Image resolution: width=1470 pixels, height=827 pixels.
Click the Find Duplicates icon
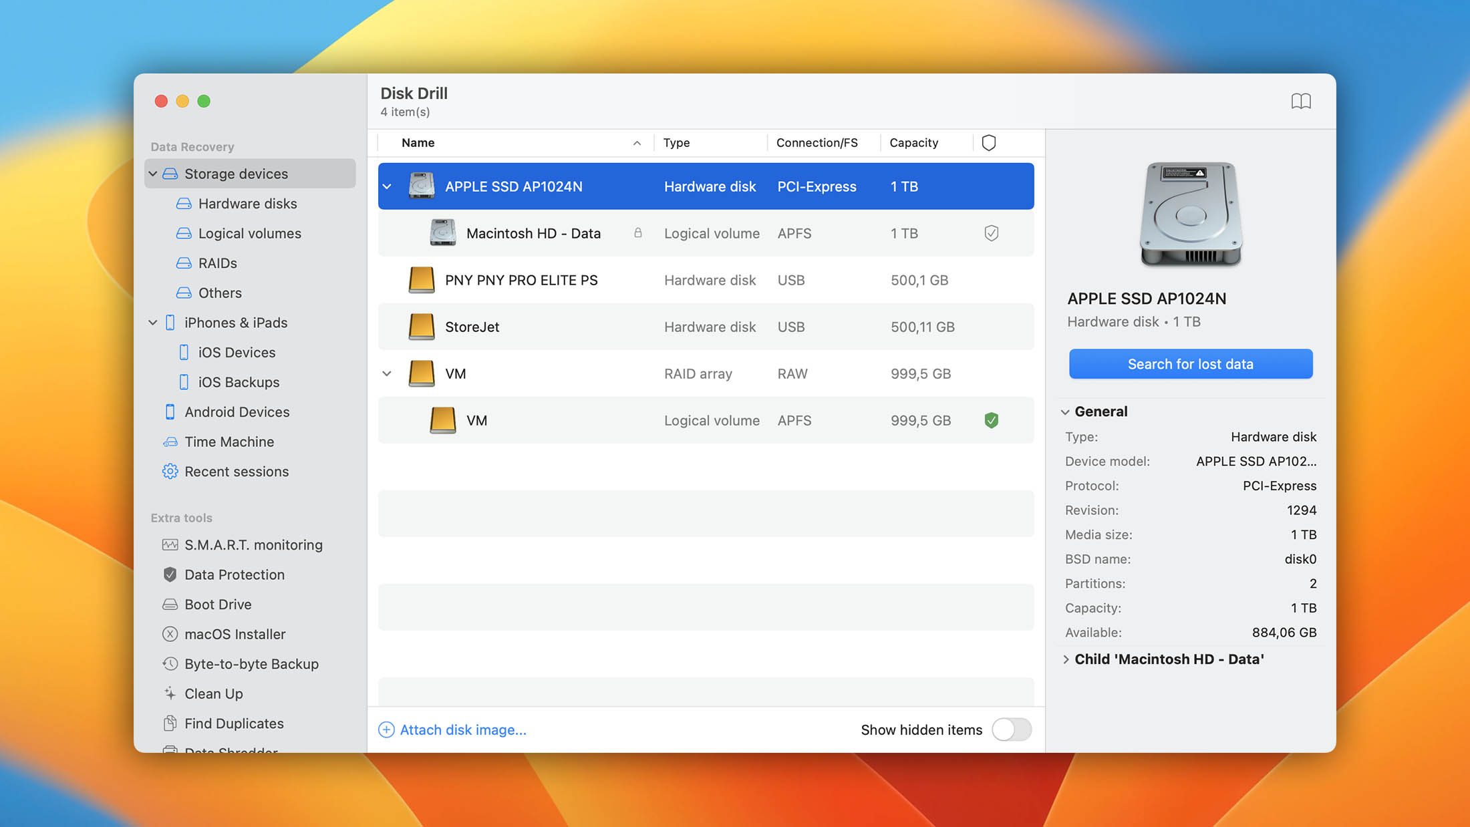[170, 723]
